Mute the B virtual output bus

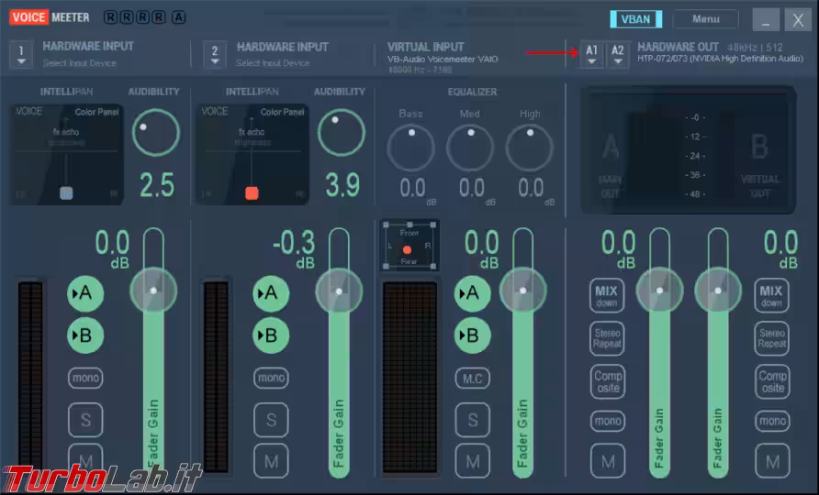click(772, 461)
